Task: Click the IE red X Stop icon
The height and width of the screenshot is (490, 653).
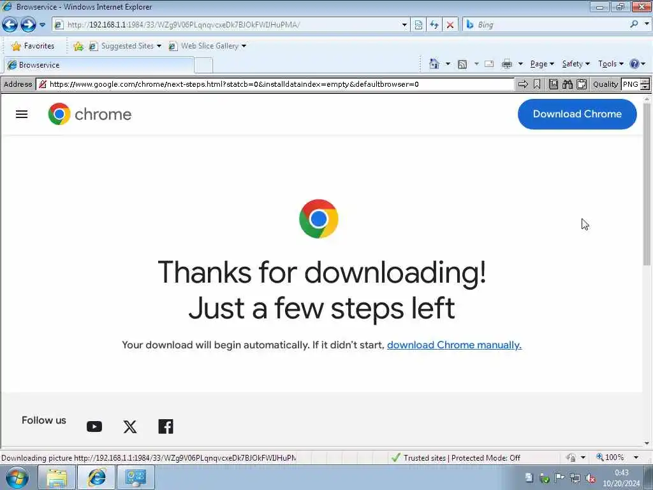Action: click(x=450, y=25)
